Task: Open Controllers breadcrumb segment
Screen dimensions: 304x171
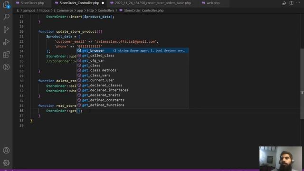Action: click(106, 10)
